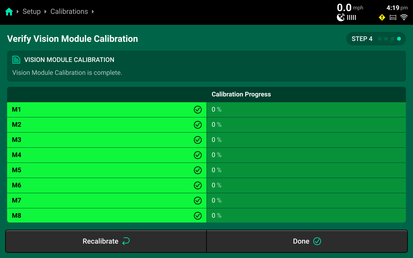
Task: Tap the GPS satellite signal icon
Action: click(x=341, y=17)
